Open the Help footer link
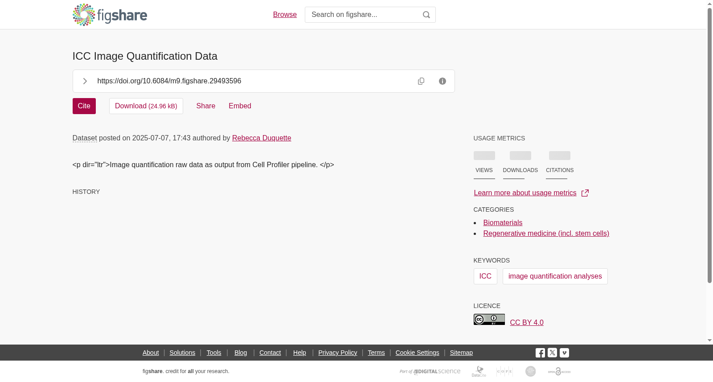Viewport: 713px width, 382px height. pos(299,353)
